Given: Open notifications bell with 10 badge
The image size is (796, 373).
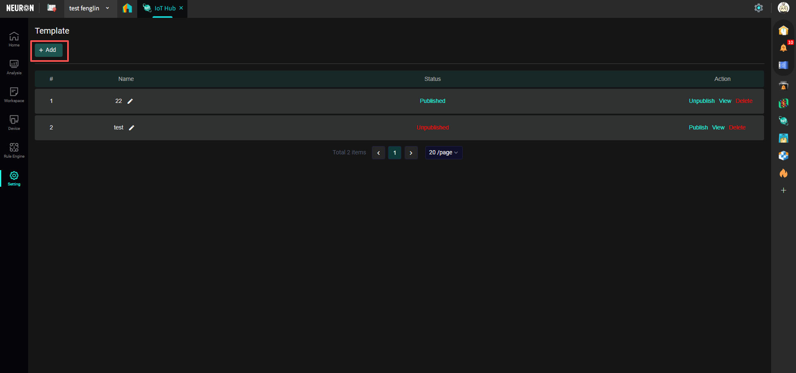Looking at the screenshot, I should [x=783, y=48].
